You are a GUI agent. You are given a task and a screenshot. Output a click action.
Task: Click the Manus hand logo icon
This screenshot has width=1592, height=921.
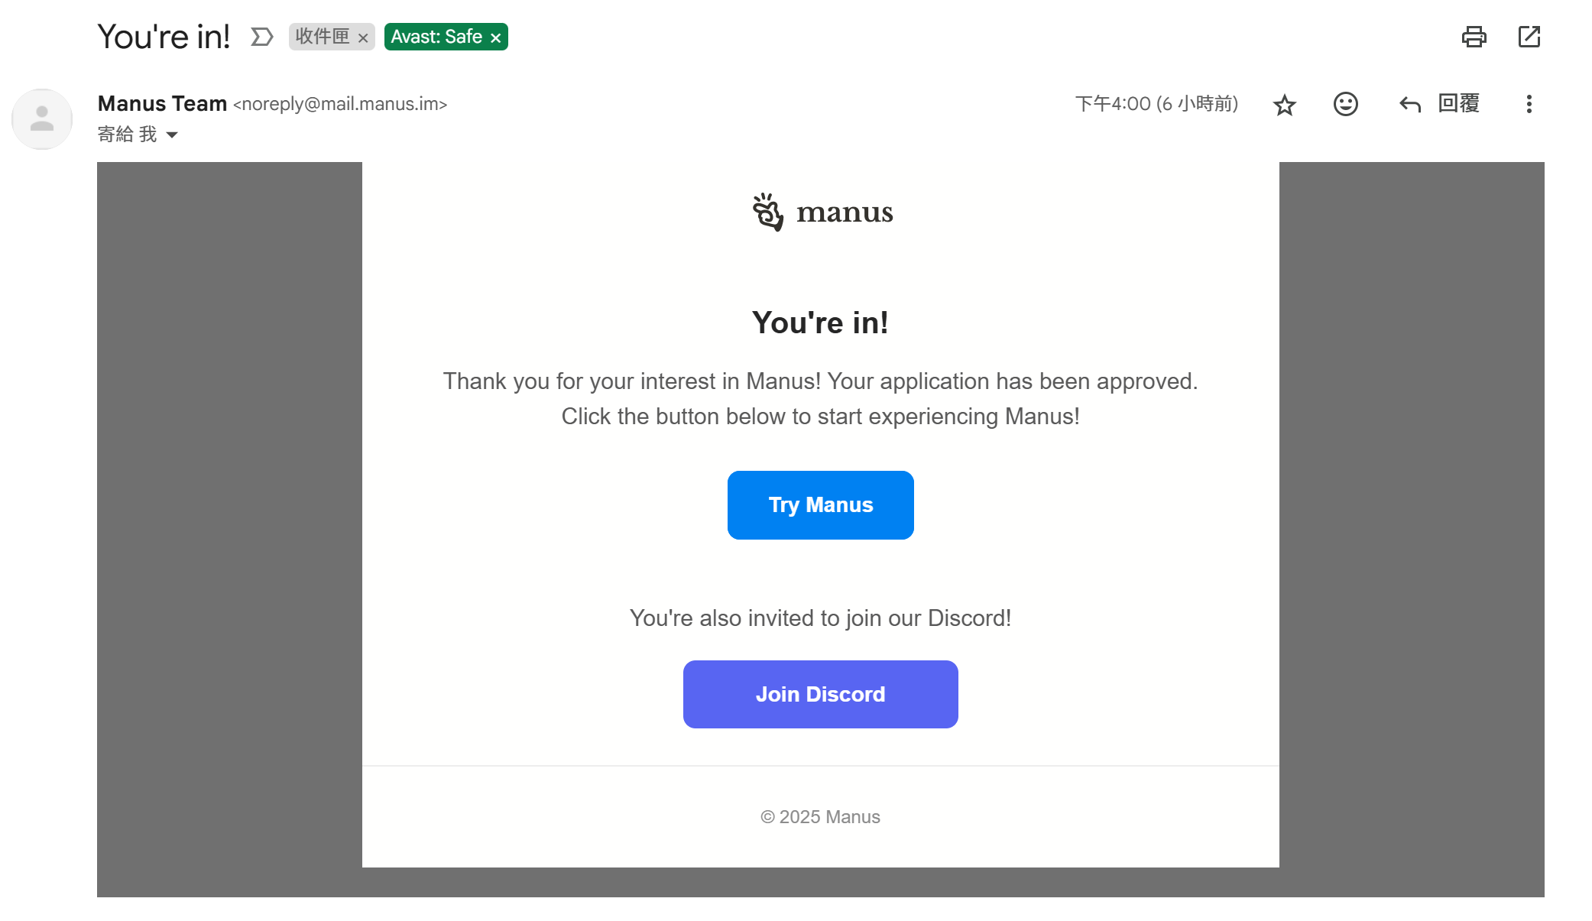(767, 212)
